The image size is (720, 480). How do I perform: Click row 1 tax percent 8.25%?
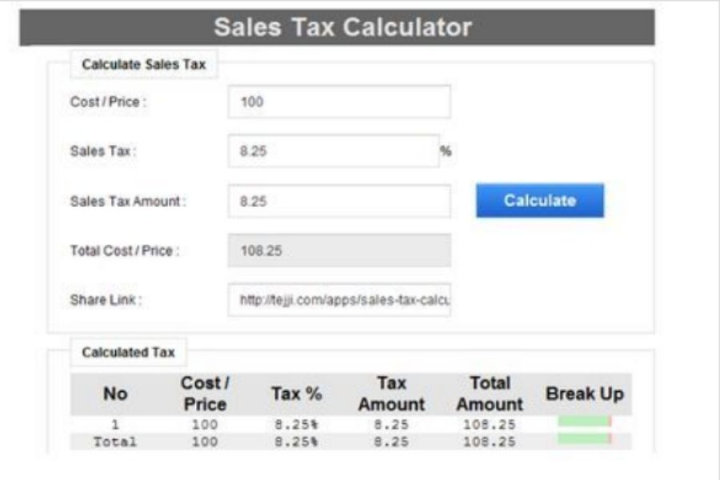tap(297, 425)
